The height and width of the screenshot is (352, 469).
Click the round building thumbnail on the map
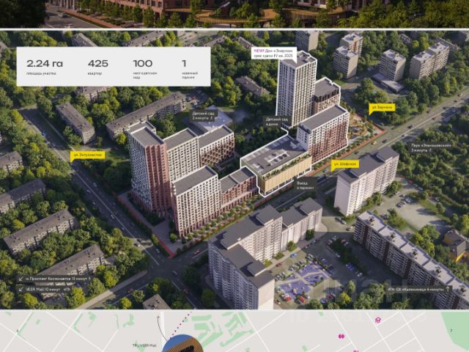tap(182, 344)
